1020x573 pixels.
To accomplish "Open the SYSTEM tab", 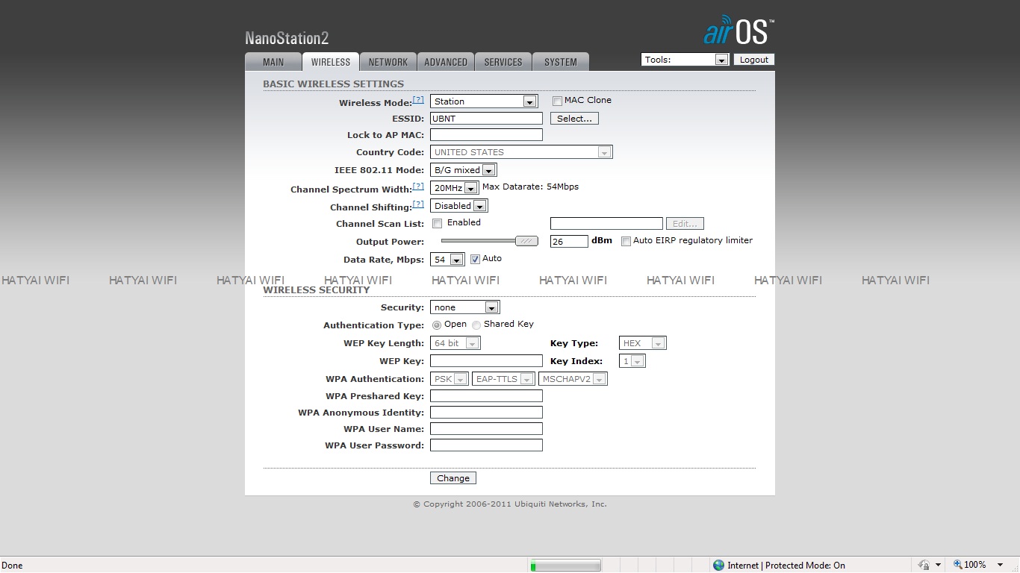I will pyautogui.click(x=561, y=62).
